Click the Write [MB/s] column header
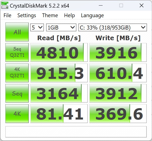This screenshot has height=141, width=152. 118,38
